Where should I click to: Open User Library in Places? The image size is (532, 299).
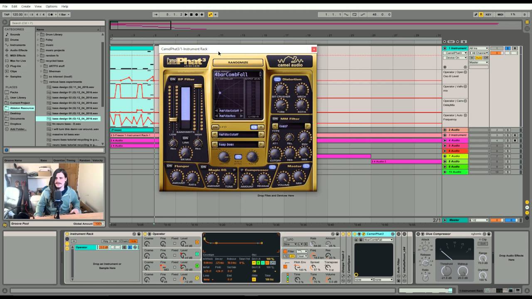click(x=18, y=98)
